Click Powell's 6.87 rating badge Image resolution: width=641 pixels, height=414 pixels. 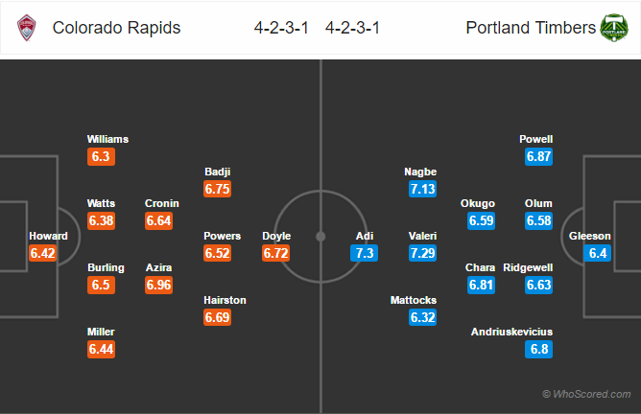[x=538, y=157]
